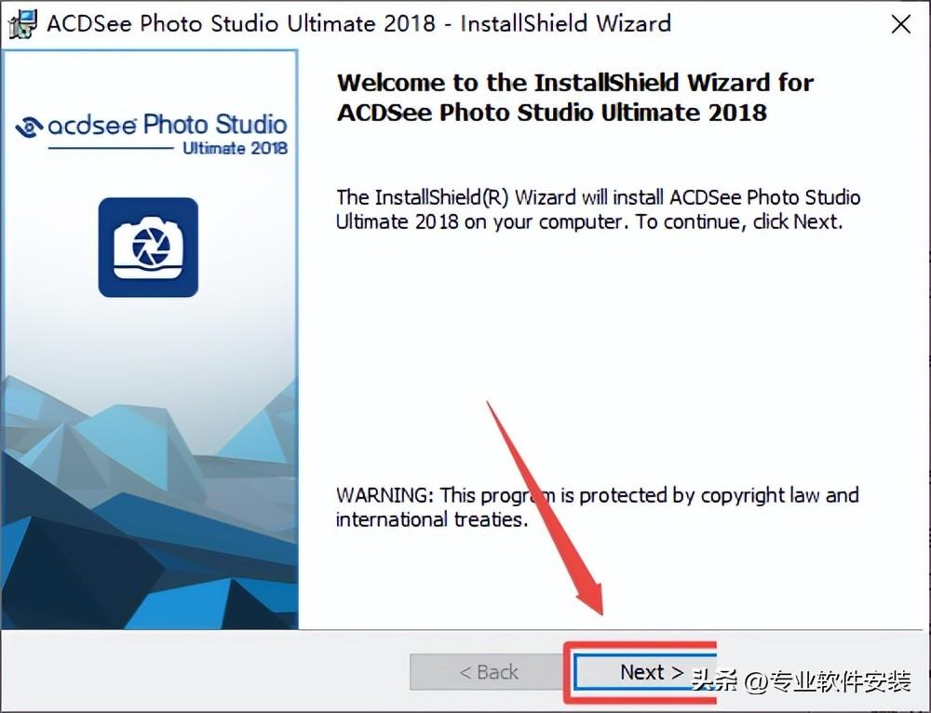
Task: Click the thin line beneath acdsee logo
Action: [111, 148]
